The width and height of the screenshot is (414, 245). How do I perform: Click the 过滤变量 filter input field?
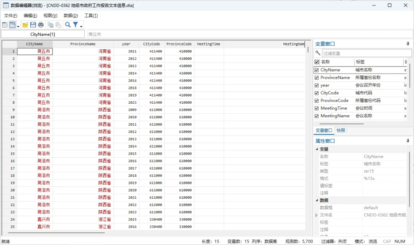pyautogui.click(x=366, y=53)
